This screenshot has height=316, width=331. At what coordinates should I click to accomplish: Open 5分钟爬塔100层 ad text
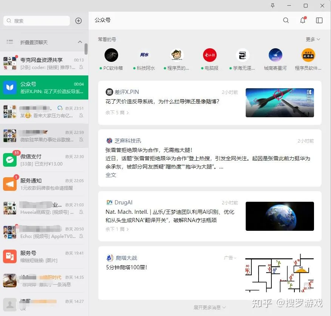pos(126,267)
